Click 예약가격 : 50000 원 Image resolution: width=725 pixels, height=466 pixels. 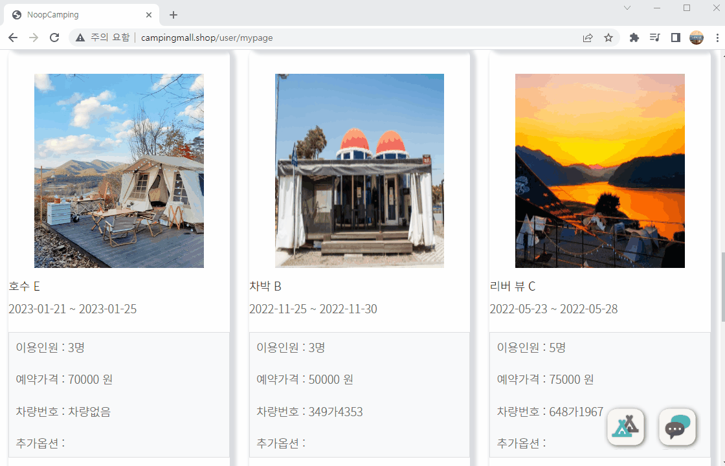point(305,379)
